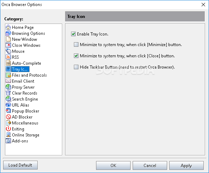This screenshot has height=173, width=209.
Task: Click the Mouse category icon
Action: [8, 51]
